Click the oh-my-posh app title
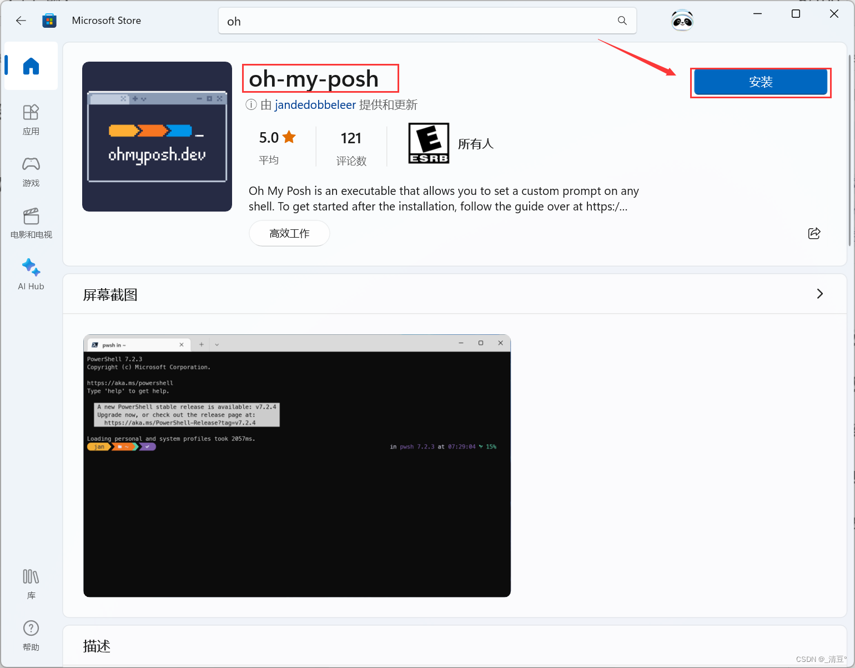The width and height of the screenshot is (855, 668). point(314,79)
